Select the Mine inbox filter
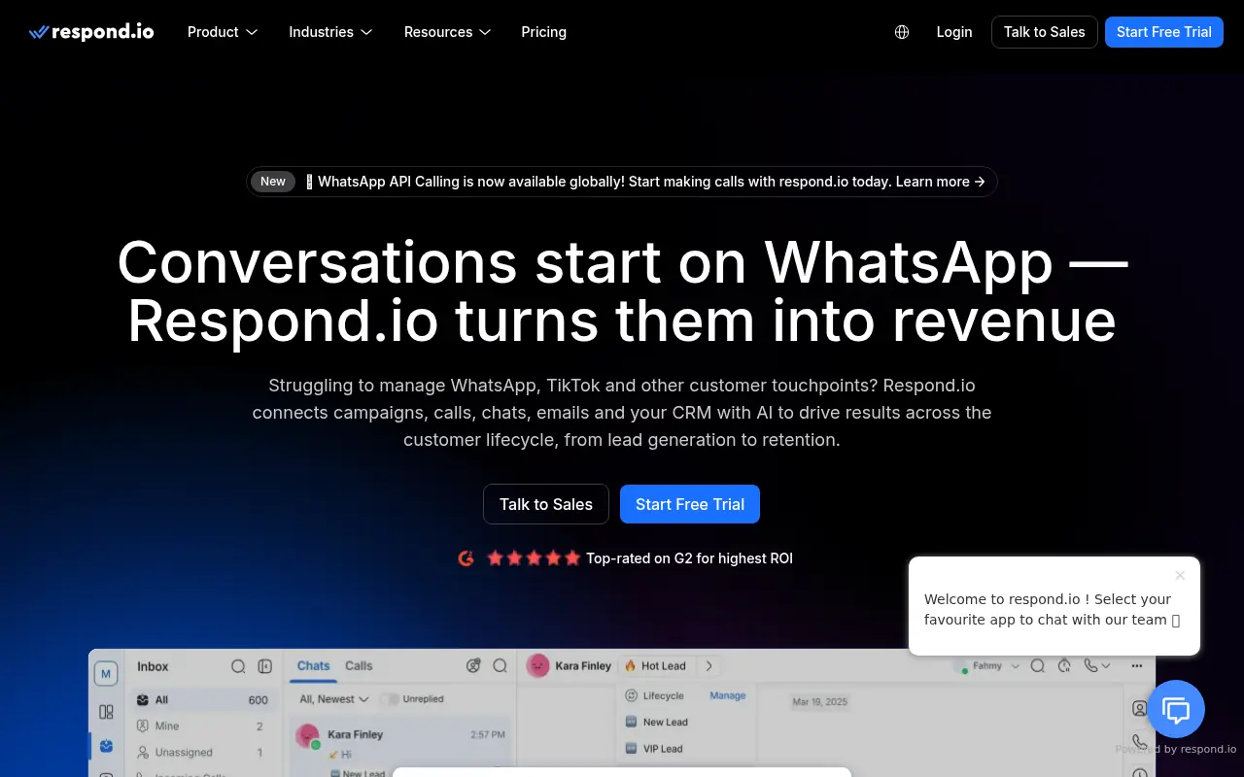 tap(166, 726)
